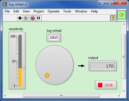Toggle Run Continuously toolbar icon
This screenshot has height=101, width=129.
coord(26,18)
